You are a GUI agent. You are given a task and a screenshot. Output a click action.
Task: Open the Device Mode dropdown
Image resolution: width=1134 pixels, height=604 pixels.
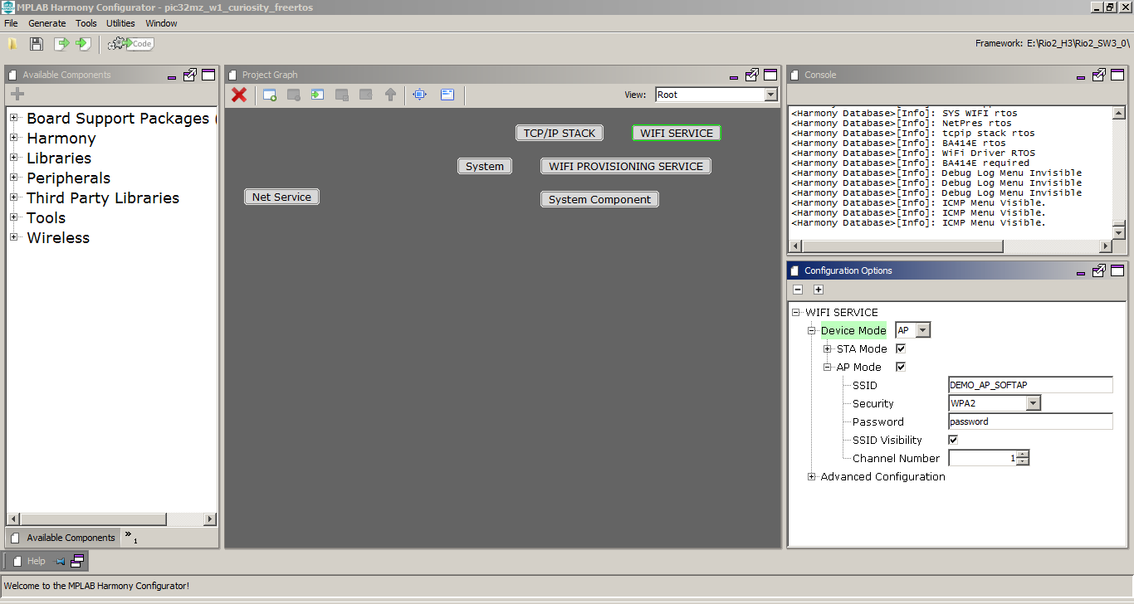pos(922,330)
